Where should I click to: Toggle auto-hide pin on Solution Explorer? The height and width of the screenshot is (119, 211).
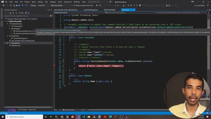click(49, 10)
